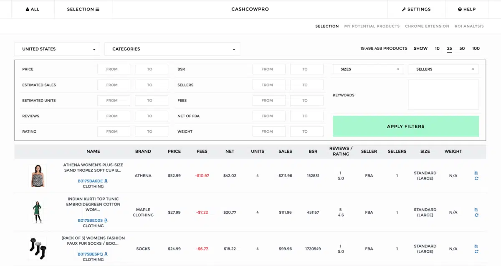Image resolution: width=501 pixels, height=266 pixels.
Task: Open the Settings menu
Action: click(x=416, y=9)
